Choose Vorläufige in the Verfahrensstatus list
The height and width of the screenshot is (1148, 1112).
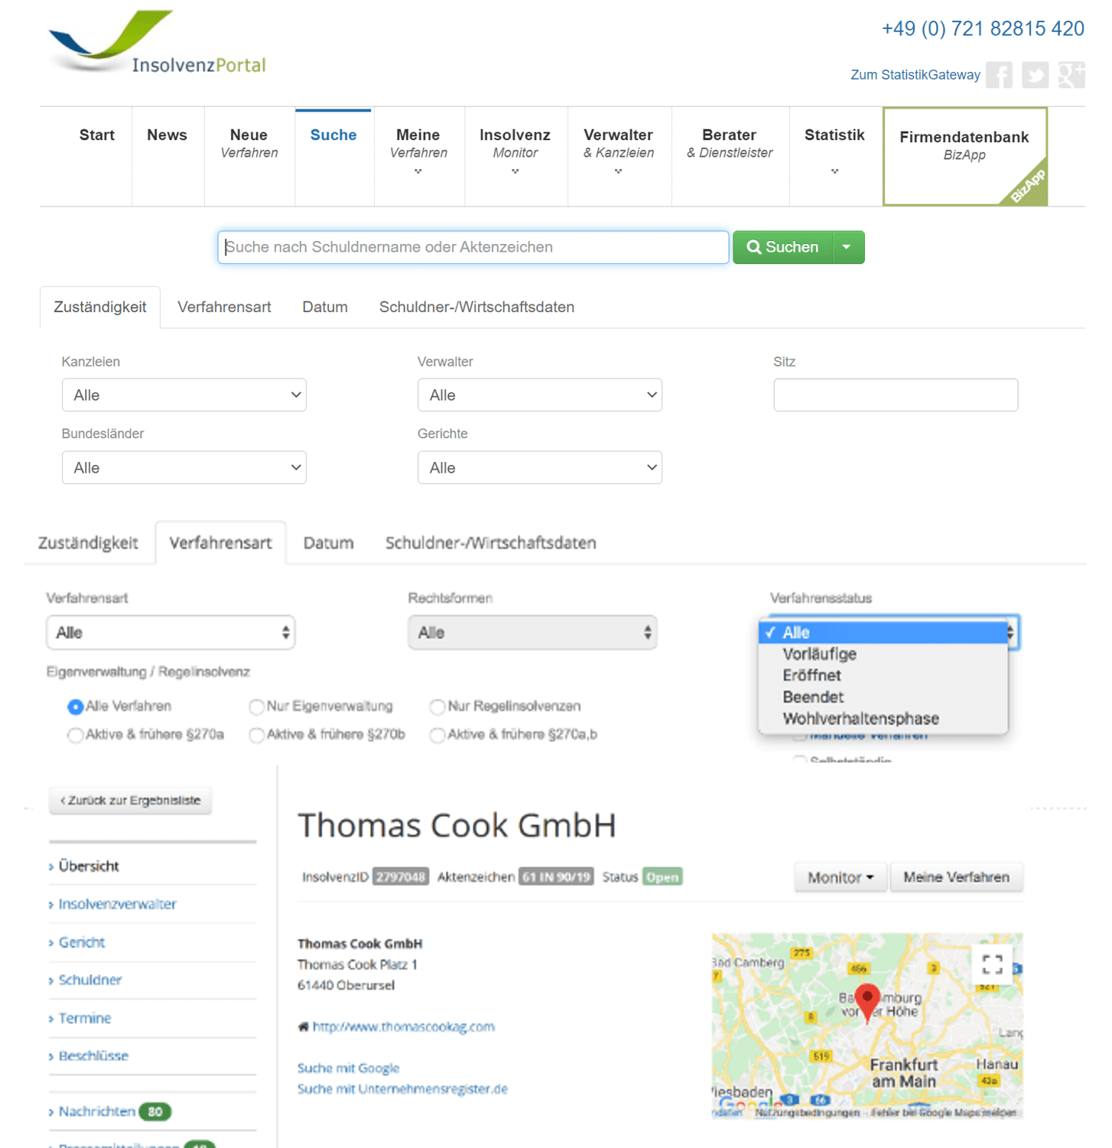[x=819, y=654]
